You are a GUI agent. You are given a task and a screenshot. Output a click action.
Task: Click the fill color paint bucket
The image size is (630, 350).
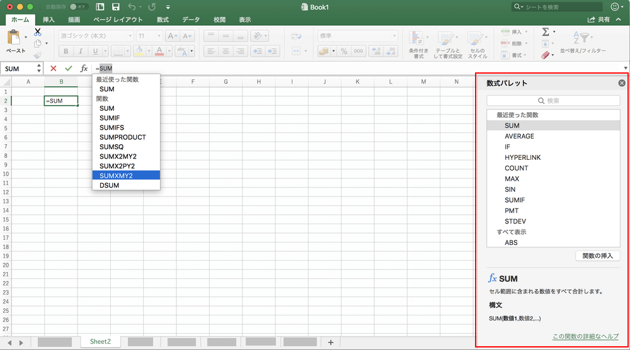pyautogui.click(x=139, y=50)
